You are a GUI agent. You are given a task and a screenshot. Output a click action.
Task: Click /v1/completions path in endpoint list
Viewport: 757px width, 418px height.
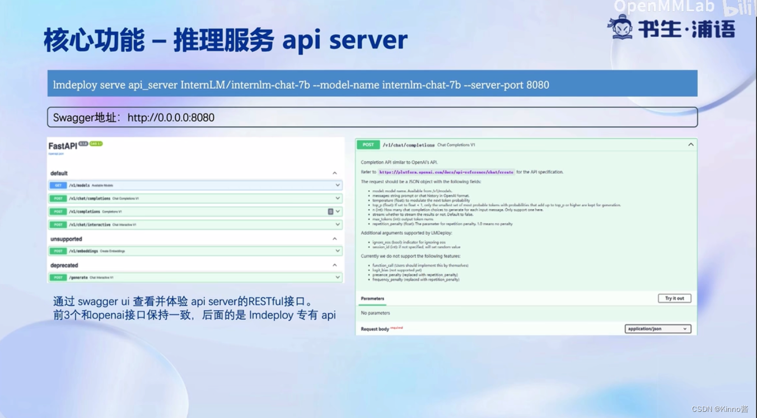[85, 212]
